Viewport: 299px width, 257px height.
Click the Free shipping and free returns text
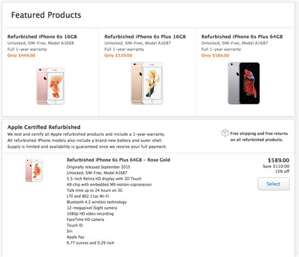click(259, 133)
